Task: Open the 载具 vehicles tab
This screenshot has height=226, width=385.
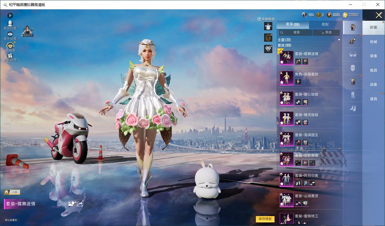Action: (374, 70)
